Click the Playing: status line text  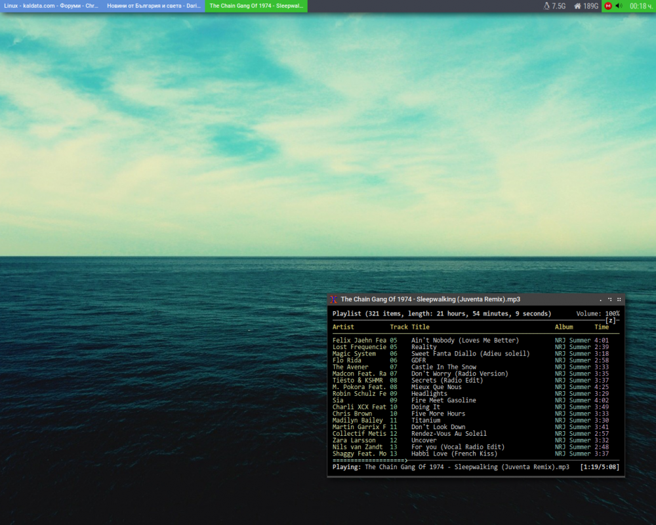click(451, 467)
